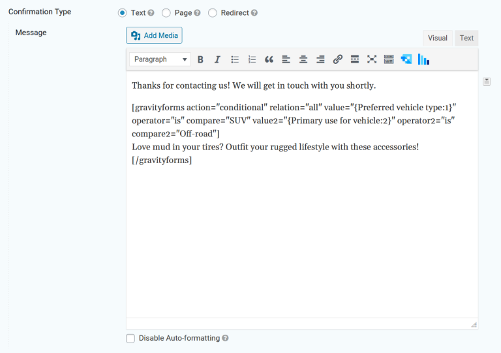This screenshot has width=501, height=353.
Task: Toggle the toolbar kitchen sink icon
Action: coord(389,59)
